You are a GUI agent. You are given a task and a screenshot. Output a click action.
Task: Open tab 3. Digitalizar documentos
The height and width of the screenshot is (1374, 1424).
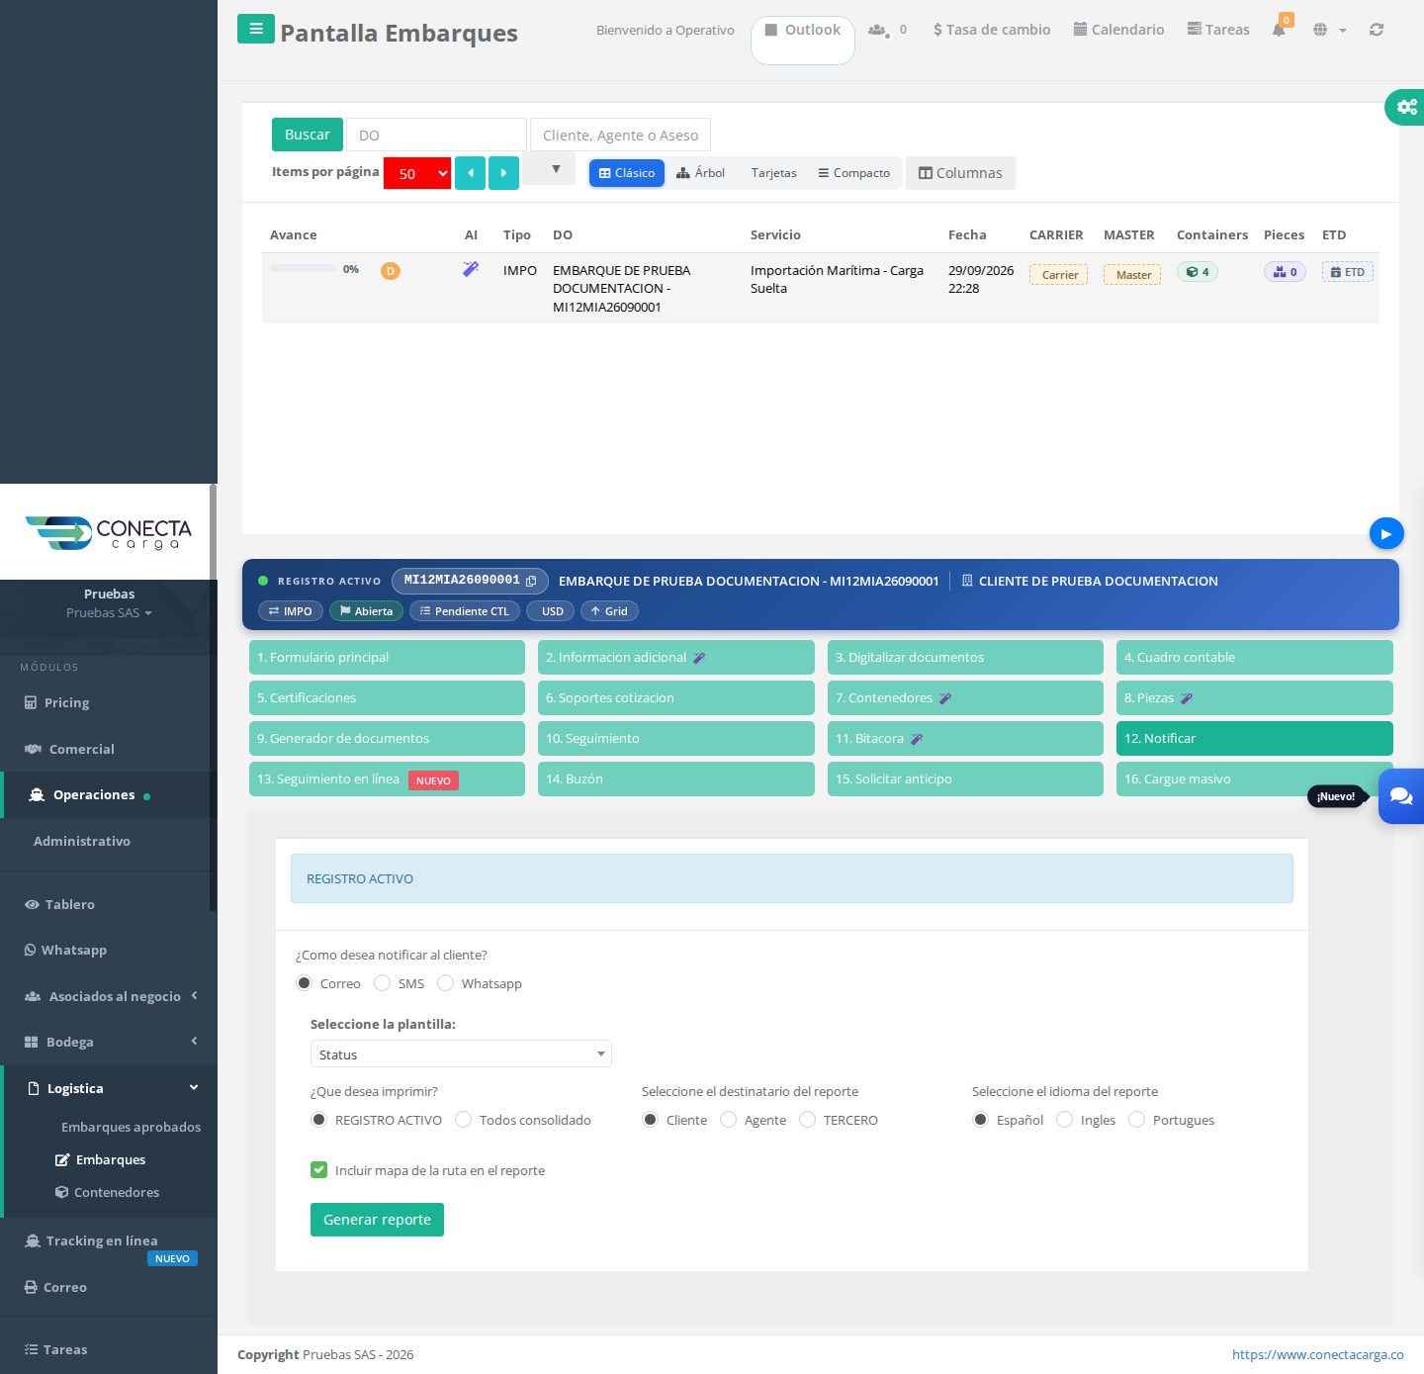coord(965,658)
